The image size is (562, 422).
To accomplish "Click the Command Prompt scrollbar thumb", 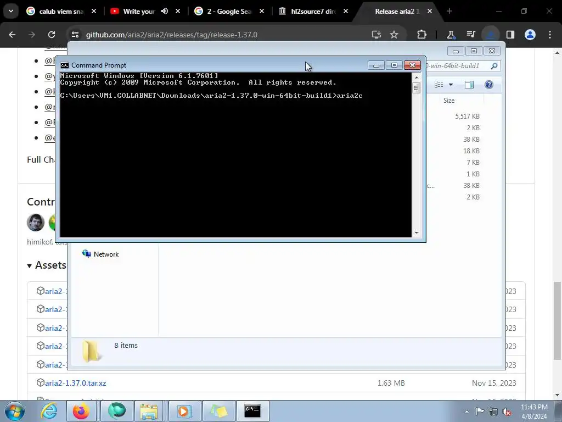I will [416, 88].
